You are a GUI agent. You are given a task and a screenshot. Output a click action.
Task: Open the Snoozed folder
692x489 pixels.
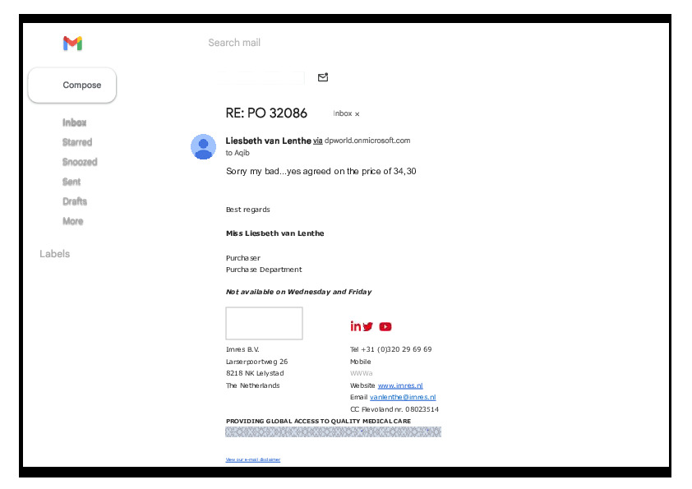pyautogui.click(x=80, y=162)
